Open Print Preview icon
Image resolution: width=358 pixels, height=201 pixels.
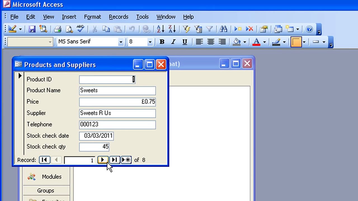click(x=69, y=29)
